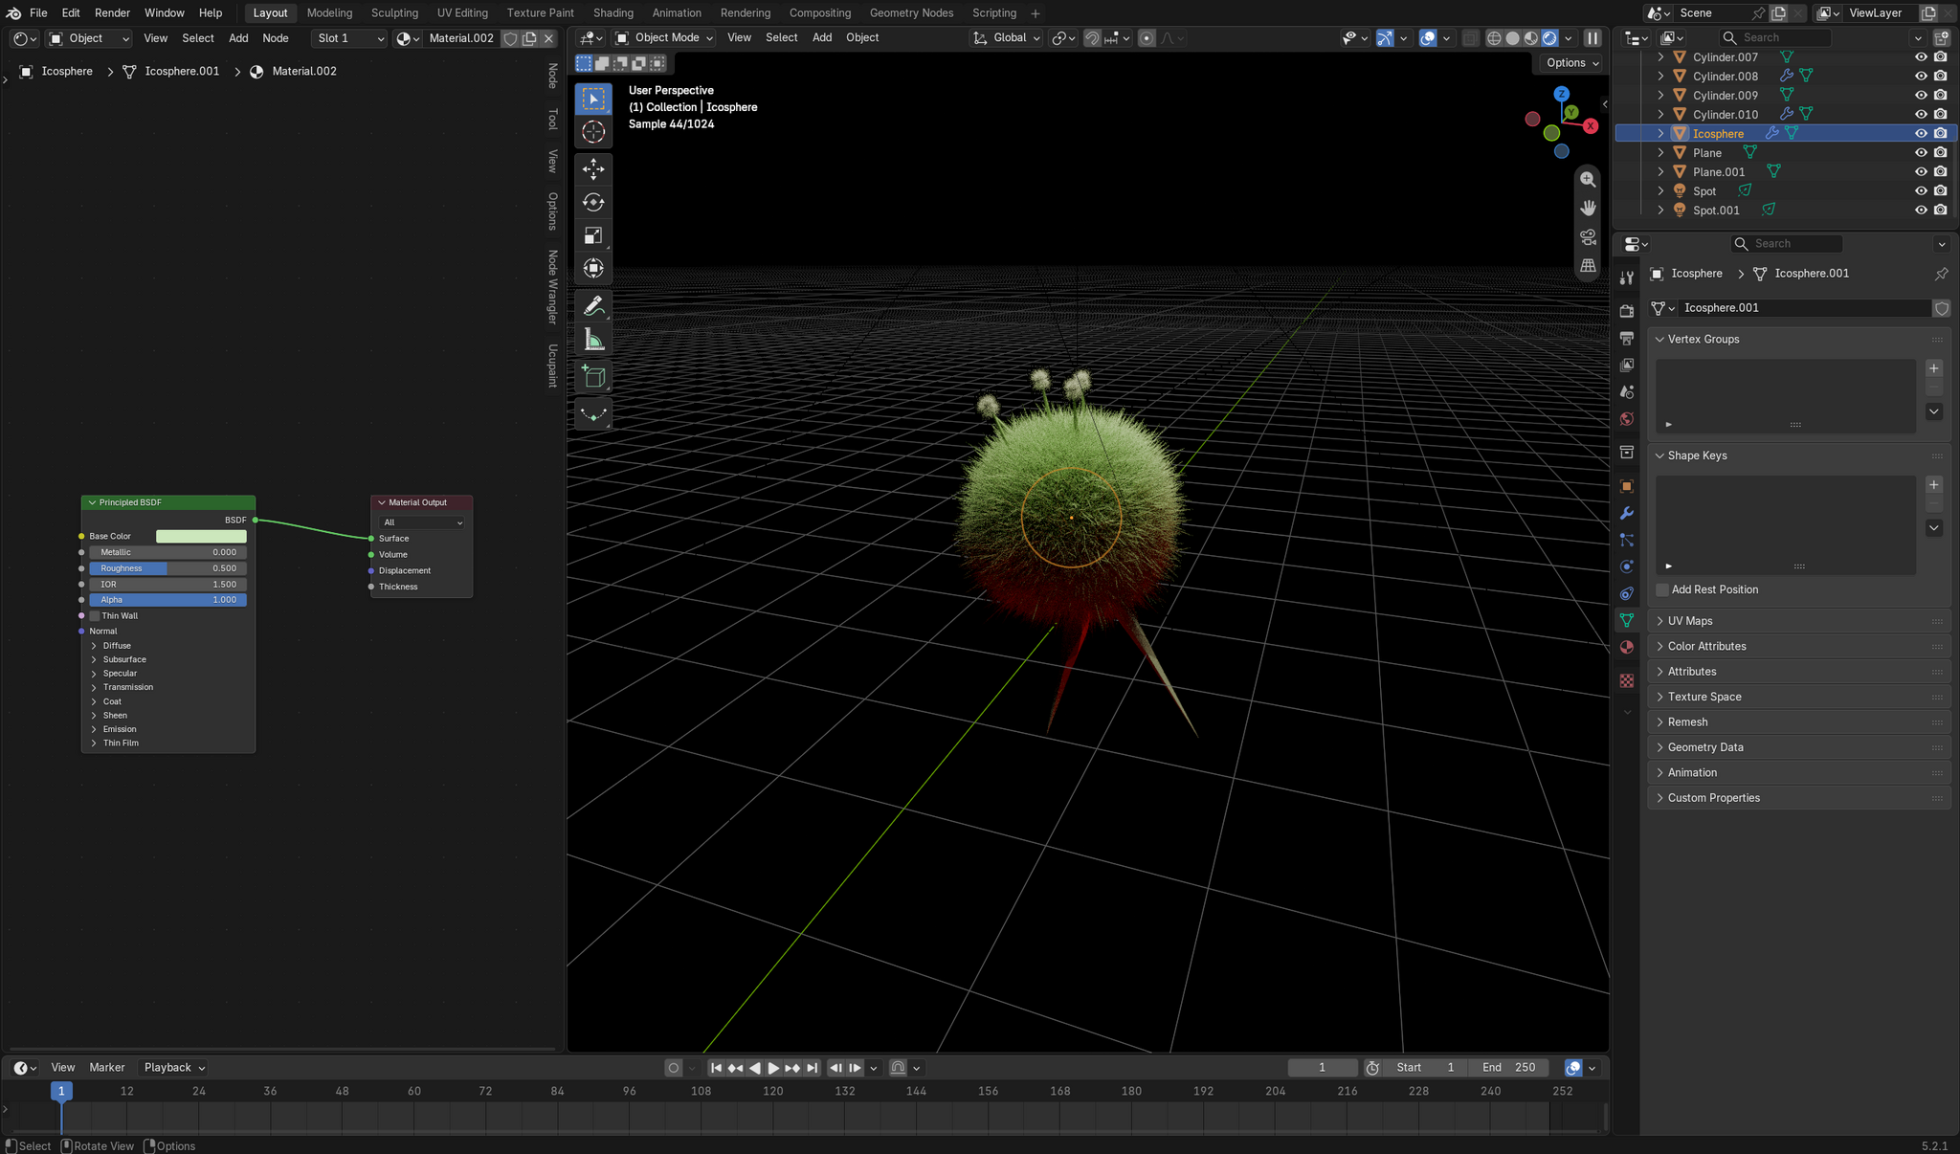Click the viewport zoom magnifier icon

tap(1588, 179)
